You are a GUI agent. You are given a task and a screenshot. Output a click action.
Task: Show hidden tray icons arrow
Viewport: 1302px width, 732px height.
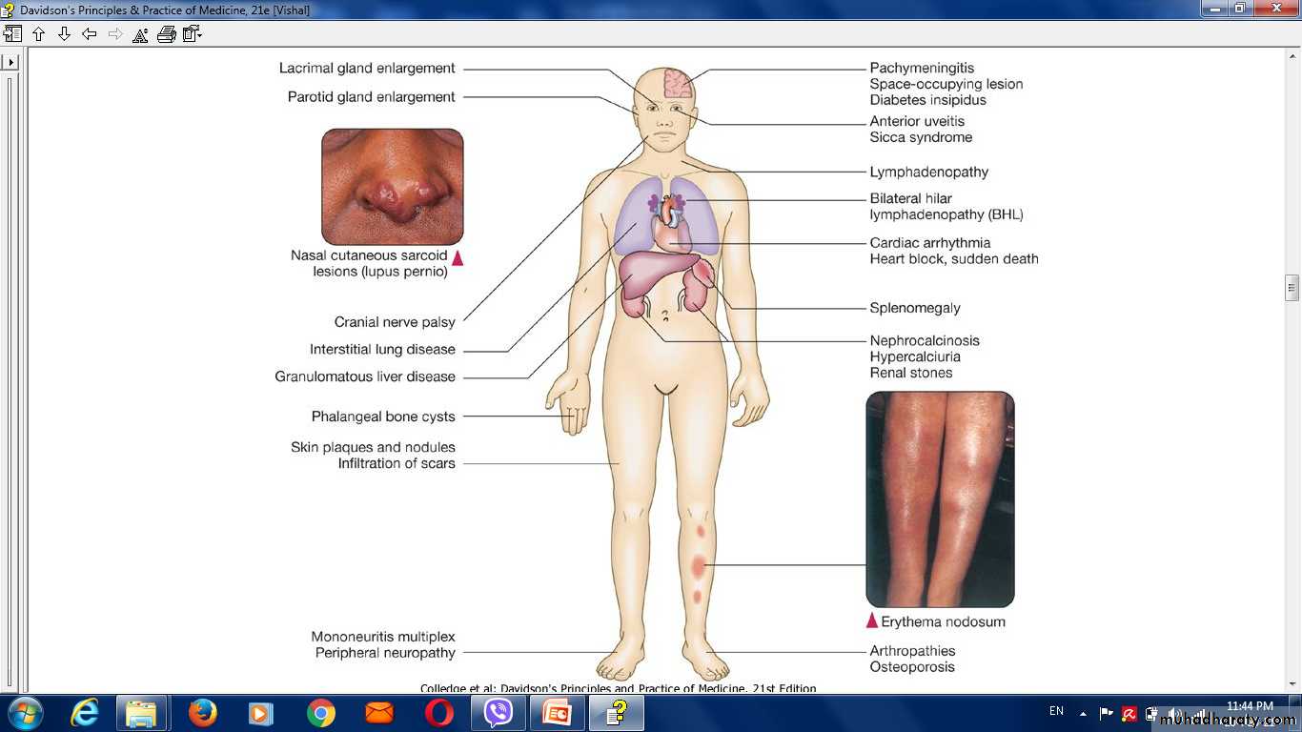tap(1083, 713)
